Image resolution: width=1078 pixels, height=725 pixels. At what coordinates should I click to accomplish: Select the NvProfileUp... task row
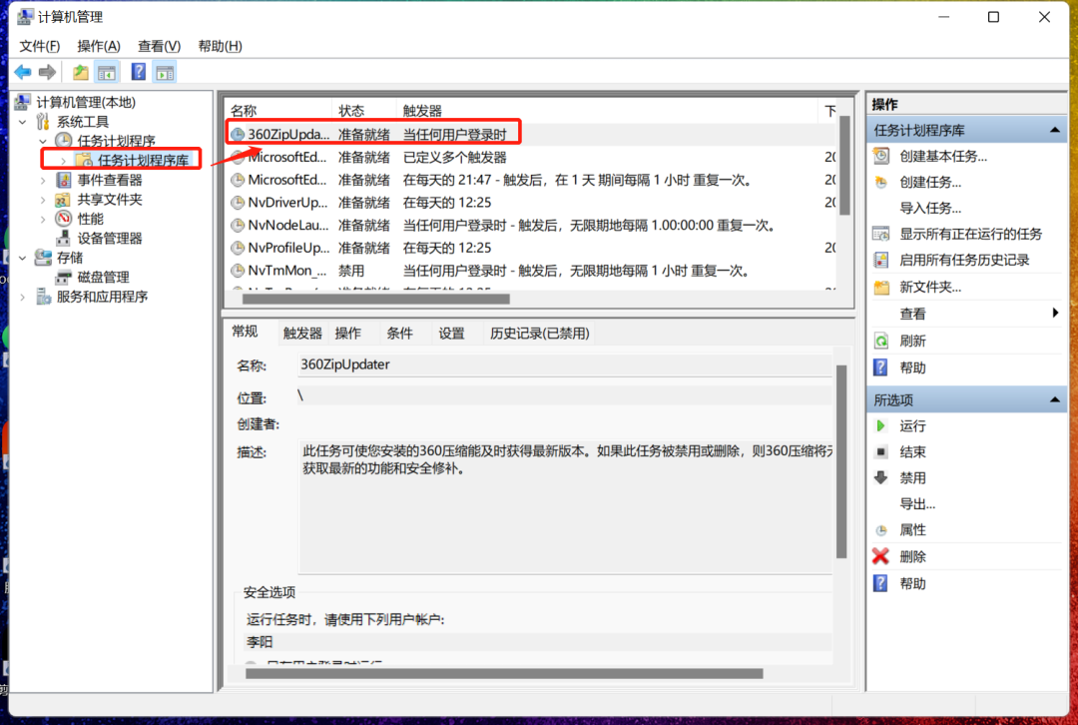(531, 248)
